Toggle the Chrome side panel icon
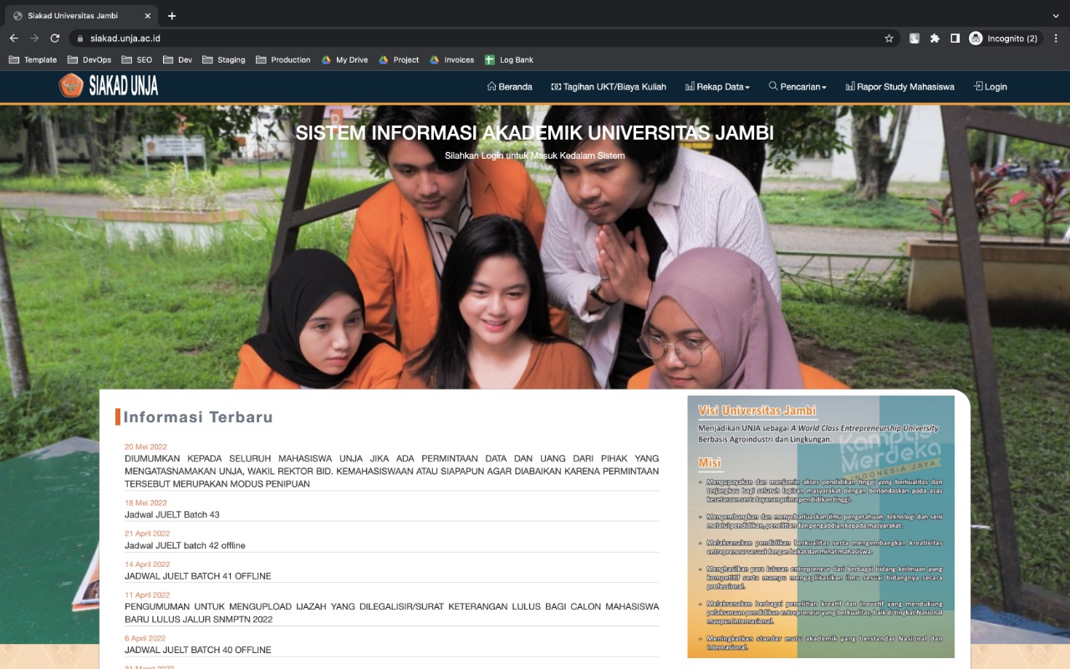 coord(955,38)
